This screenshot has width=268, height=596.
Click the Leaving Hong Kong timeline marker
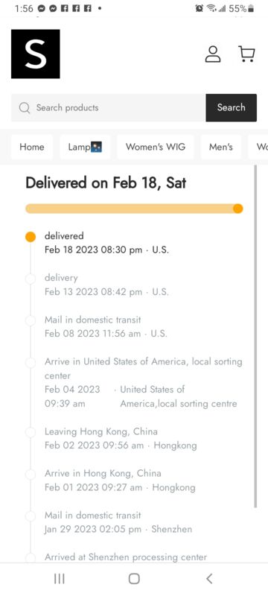(31, 432)
